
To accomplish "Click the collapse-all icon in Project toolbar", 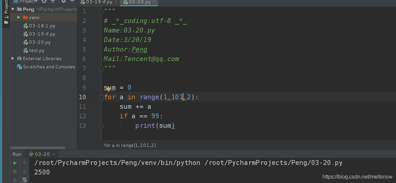I will [x=52, y=2].
